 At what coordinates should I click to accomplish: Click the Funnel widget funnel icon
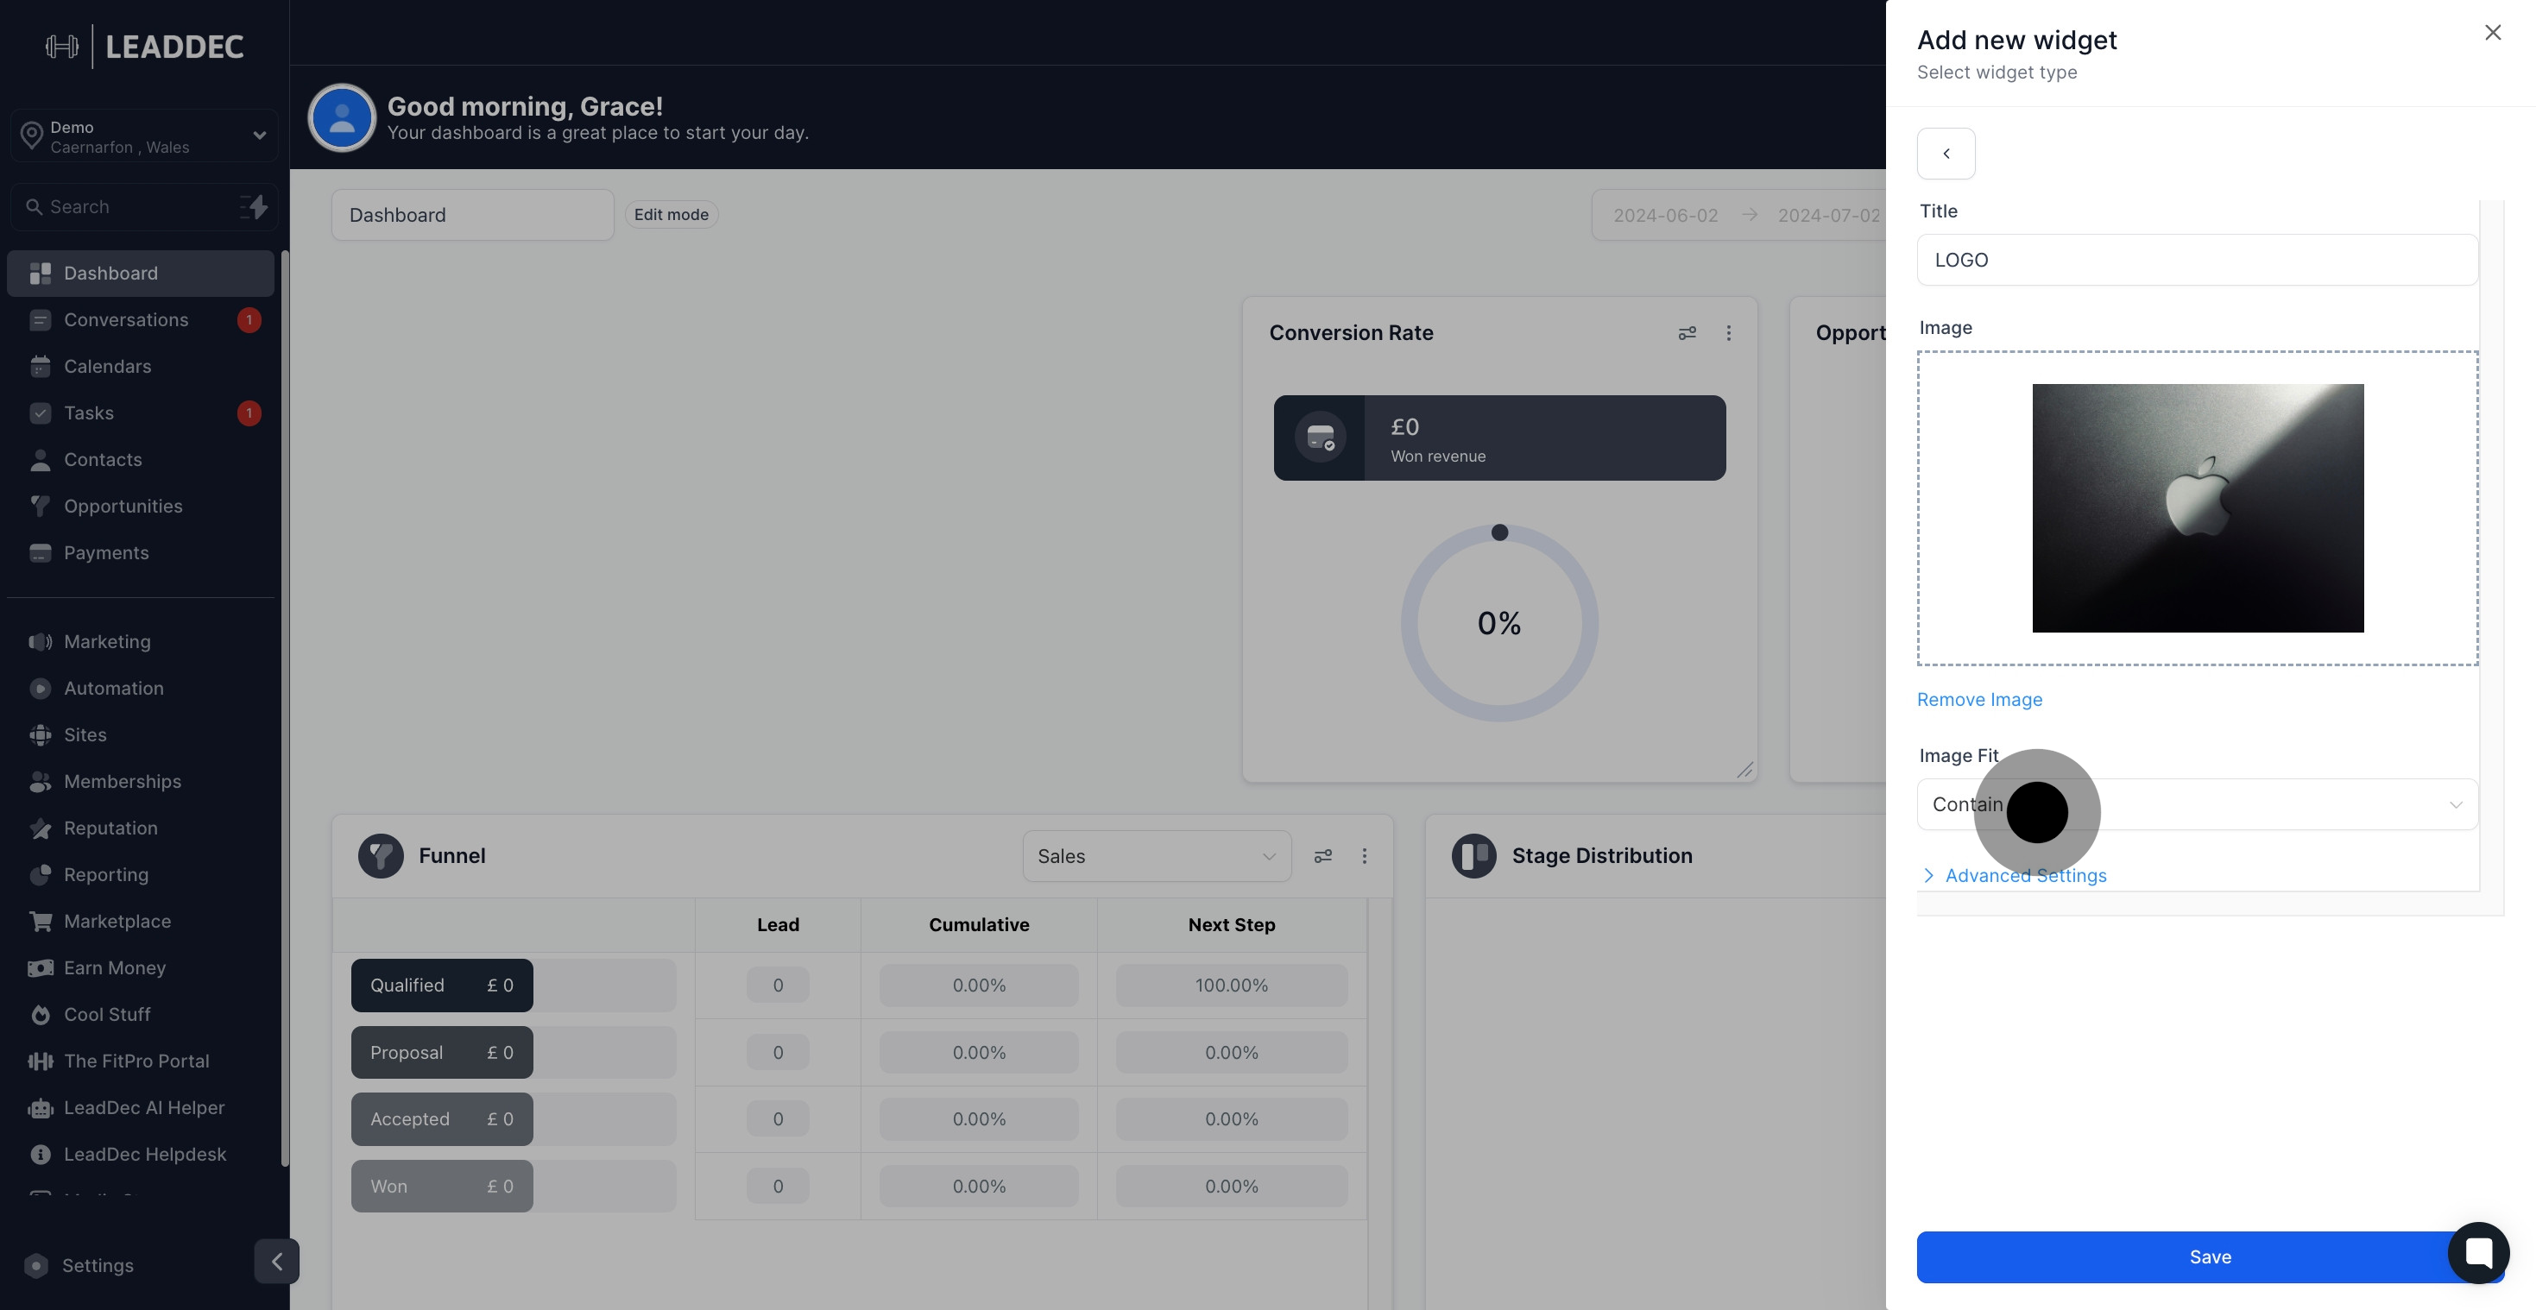[x=381, y=855]
